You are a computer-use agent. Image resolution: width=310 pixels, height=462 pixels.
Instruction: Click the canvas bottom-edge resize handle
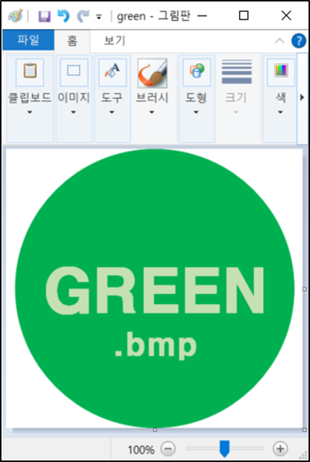[155, 430]
